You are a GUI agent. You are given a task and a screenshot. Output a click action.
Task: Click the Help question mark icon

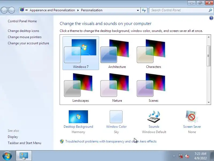pyautogui.click(x=211, y=18)
